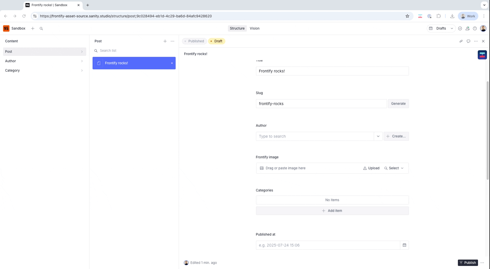Close the document pane with X
490x269 pixels.
click(x=483, y=41)
